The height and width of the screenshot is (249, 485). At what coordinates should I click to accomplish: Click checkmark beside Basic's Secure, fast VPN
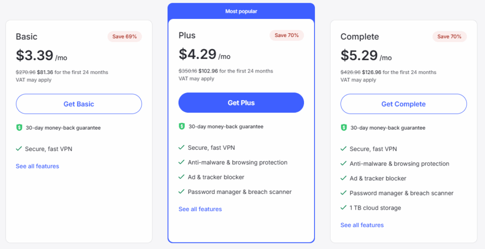(19, 149)
